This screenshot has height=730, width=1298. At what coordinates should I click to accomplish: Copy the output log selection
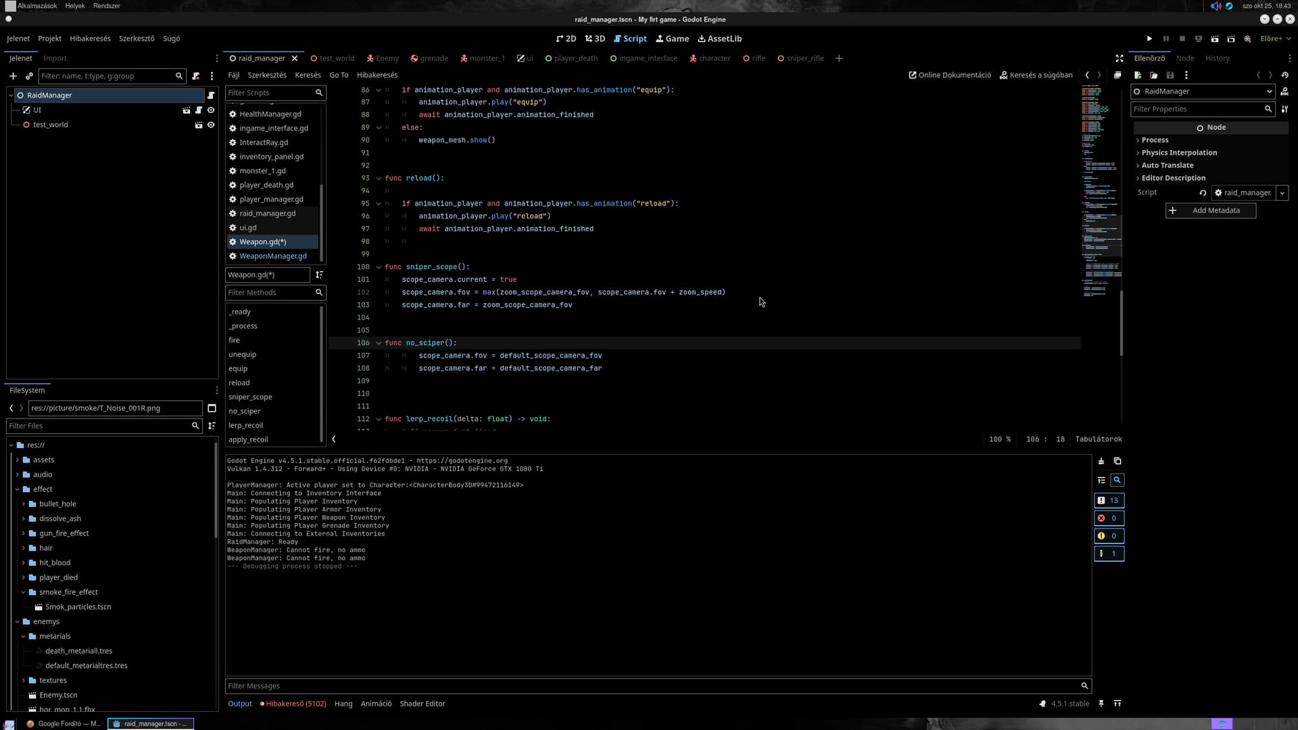1117,461
